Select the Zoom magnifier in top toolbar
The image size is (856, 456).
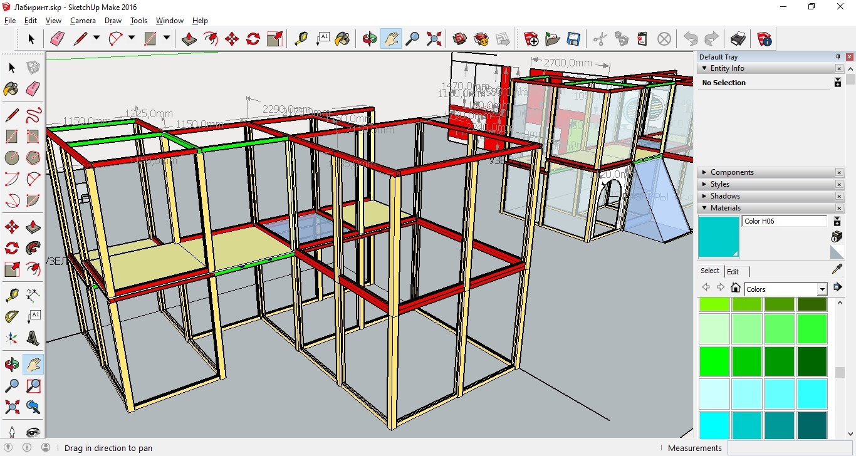412,39
